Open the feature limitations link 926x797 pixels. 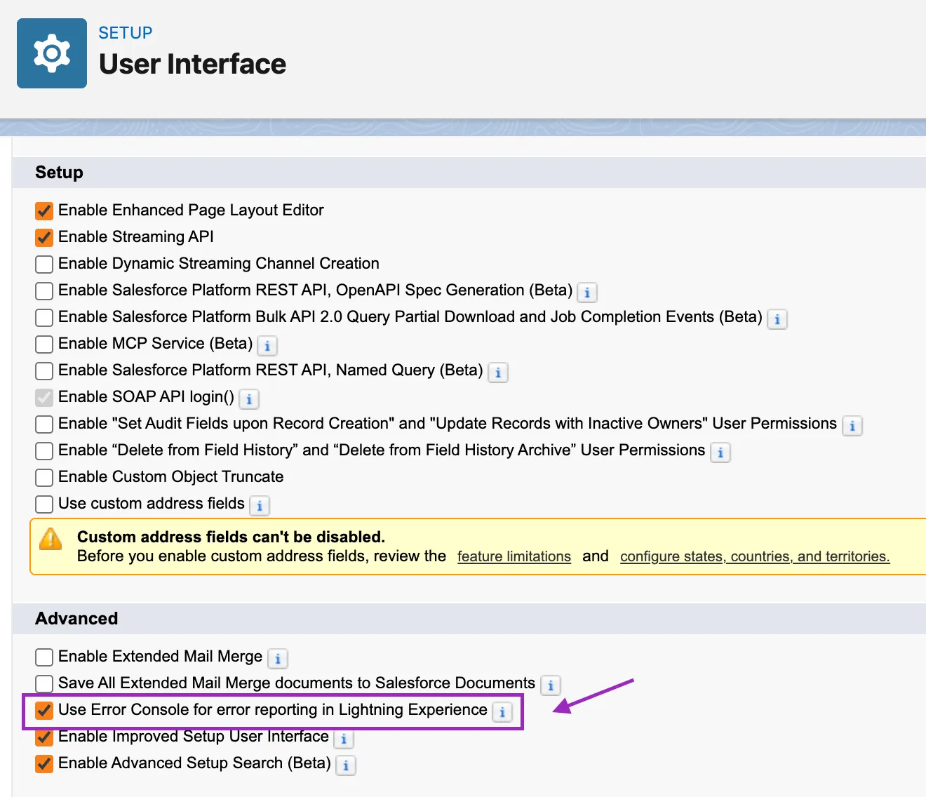coord(514,556)
